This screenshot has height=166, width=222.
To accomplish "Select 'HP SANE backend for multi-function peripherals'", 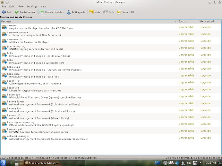I will click(x=39, y=132).
